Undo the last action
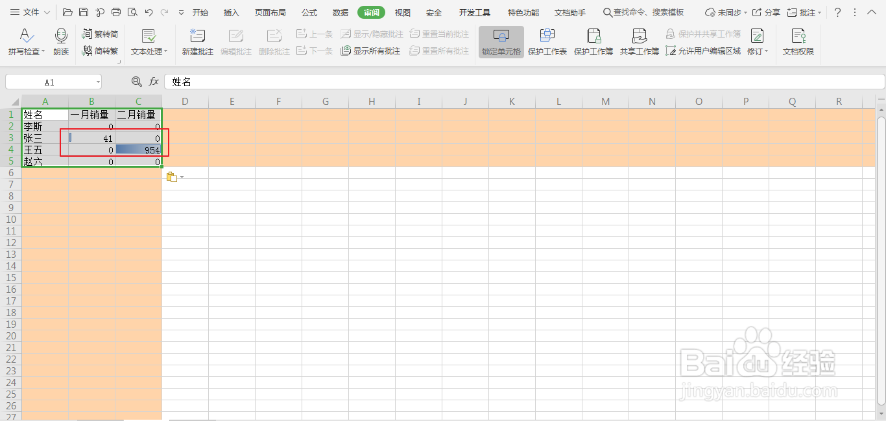This screenshot has height=421, width=886. click(149, 12)
